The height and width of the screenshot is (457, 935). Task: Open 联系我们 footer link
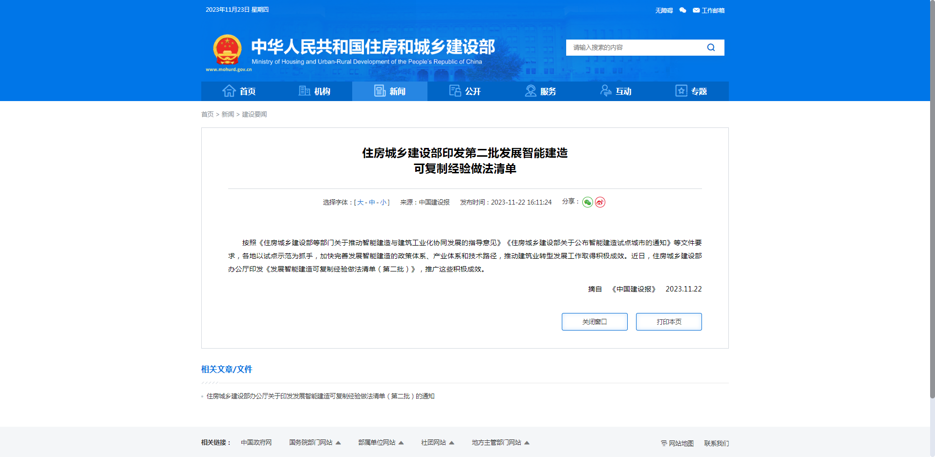coord(716,443)
